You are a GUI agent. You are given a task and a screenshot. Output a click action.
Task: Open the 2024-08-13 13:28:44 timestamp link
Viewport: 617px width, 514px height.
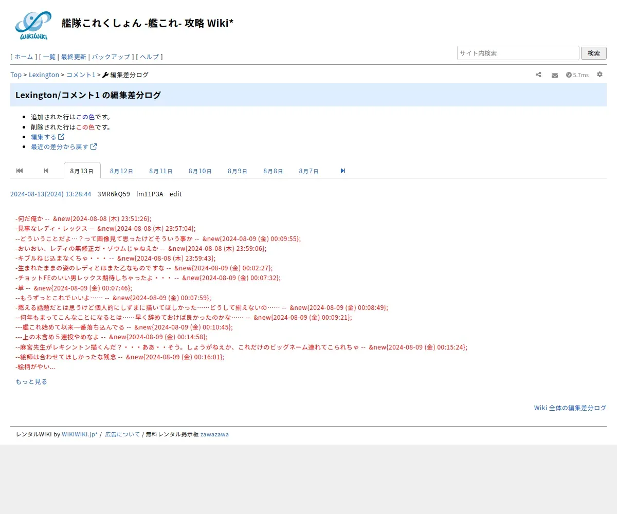(x=51, y=194)
